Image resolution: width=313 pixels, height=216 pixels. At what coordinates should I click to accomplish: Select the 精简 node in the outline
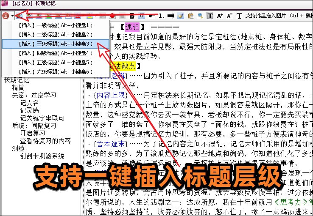pyautogui.click(x=18, y=87)
